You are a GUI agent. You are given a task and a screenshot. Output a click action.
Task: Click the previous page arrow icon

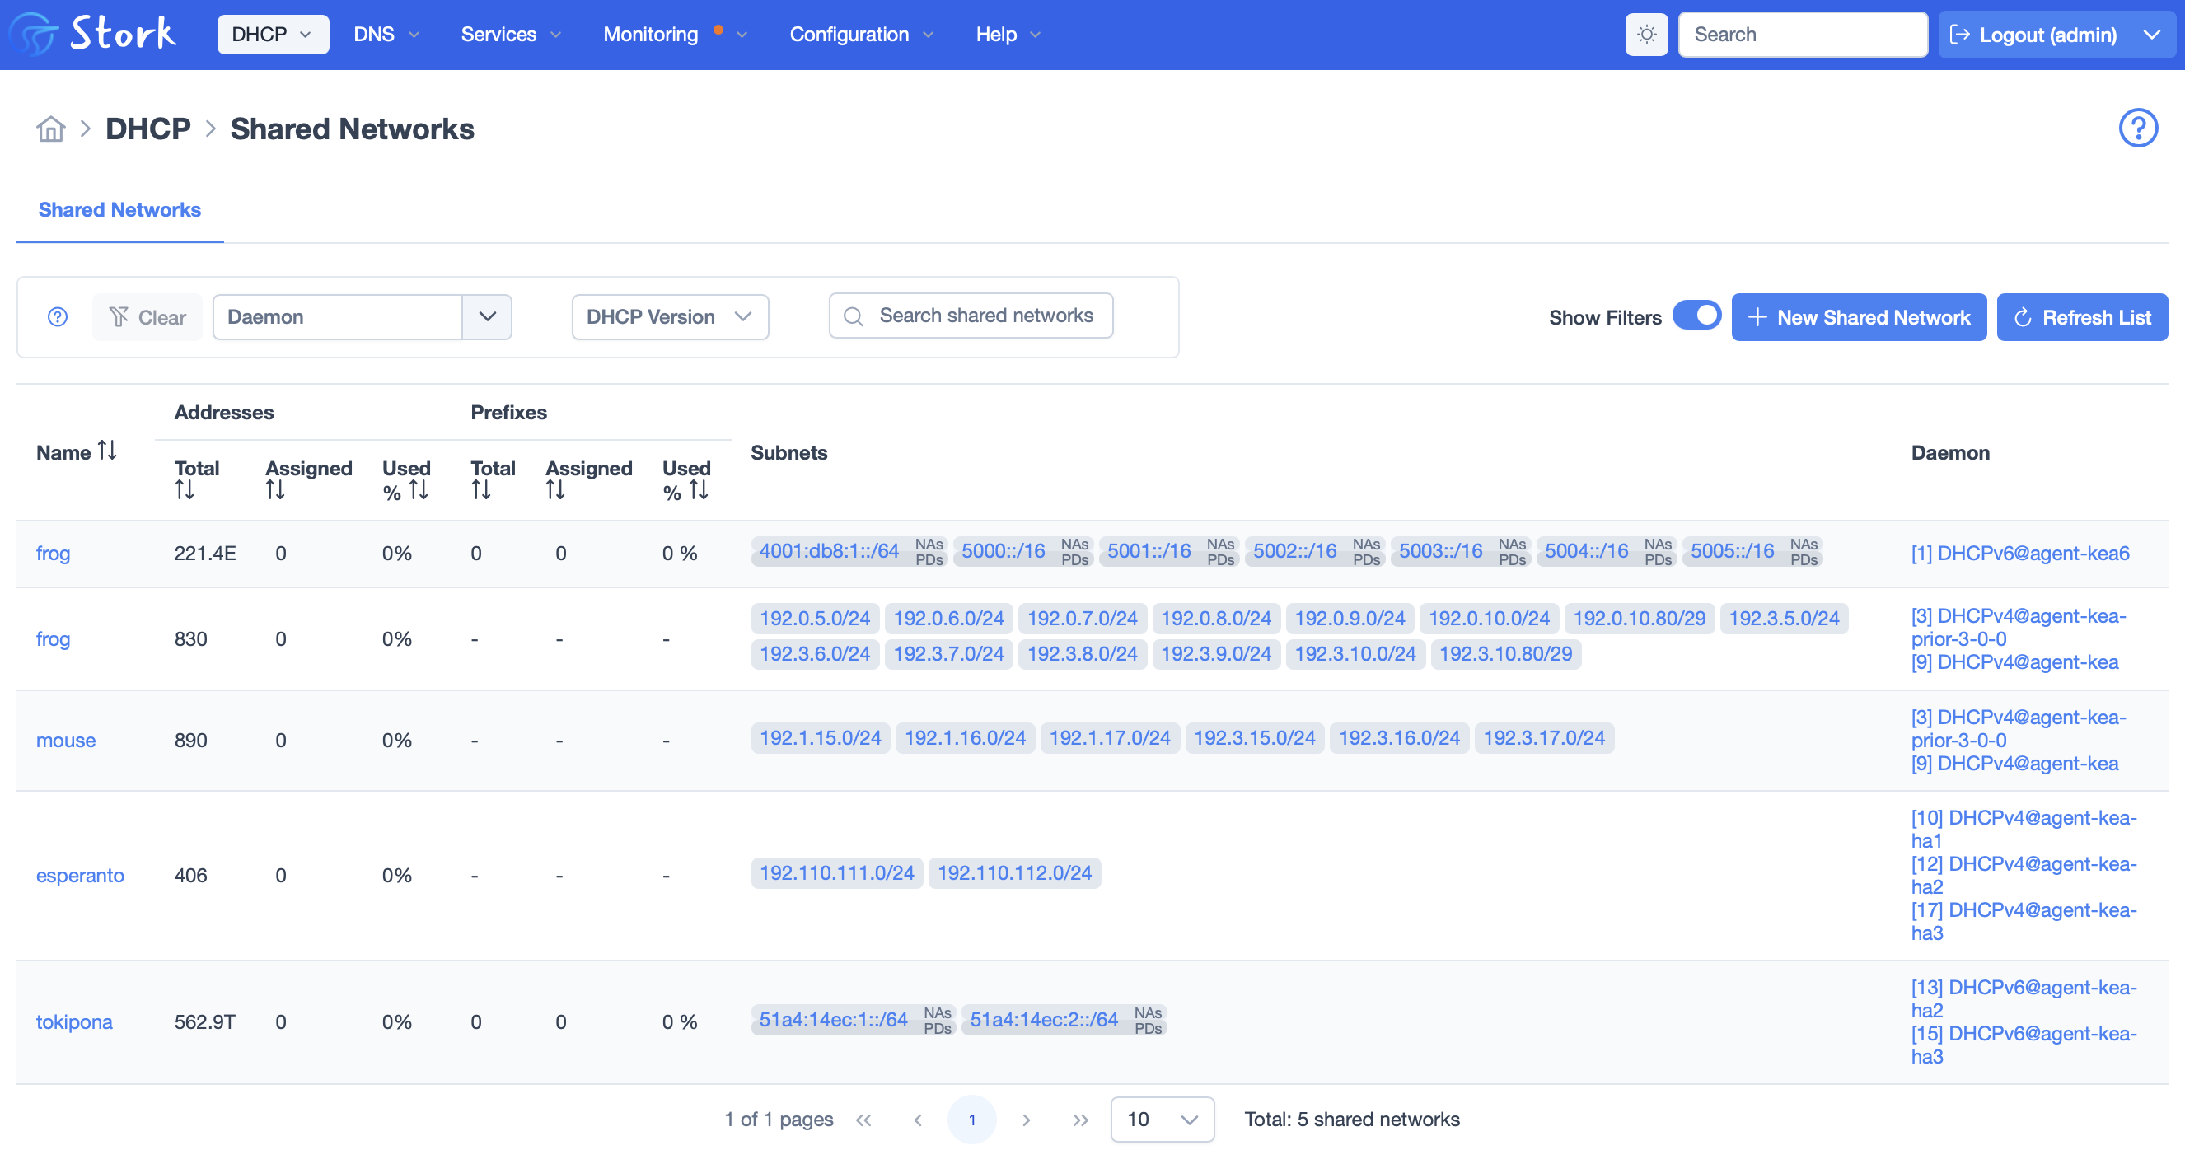918,1120
